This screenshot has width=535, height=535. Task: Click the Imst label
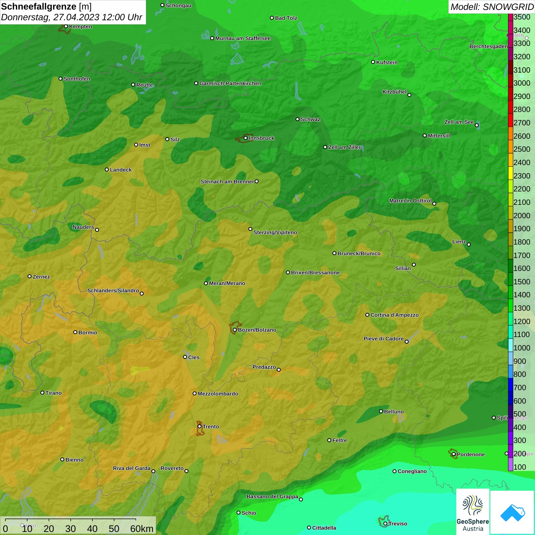point(144,145)
